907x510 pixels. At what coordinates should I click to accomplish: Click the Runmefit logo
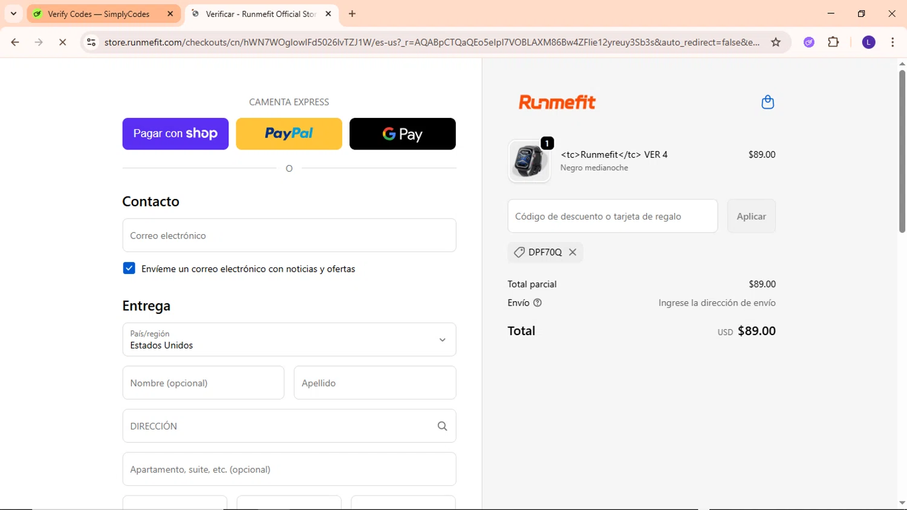pyautogui.click(x=557, y=102)
